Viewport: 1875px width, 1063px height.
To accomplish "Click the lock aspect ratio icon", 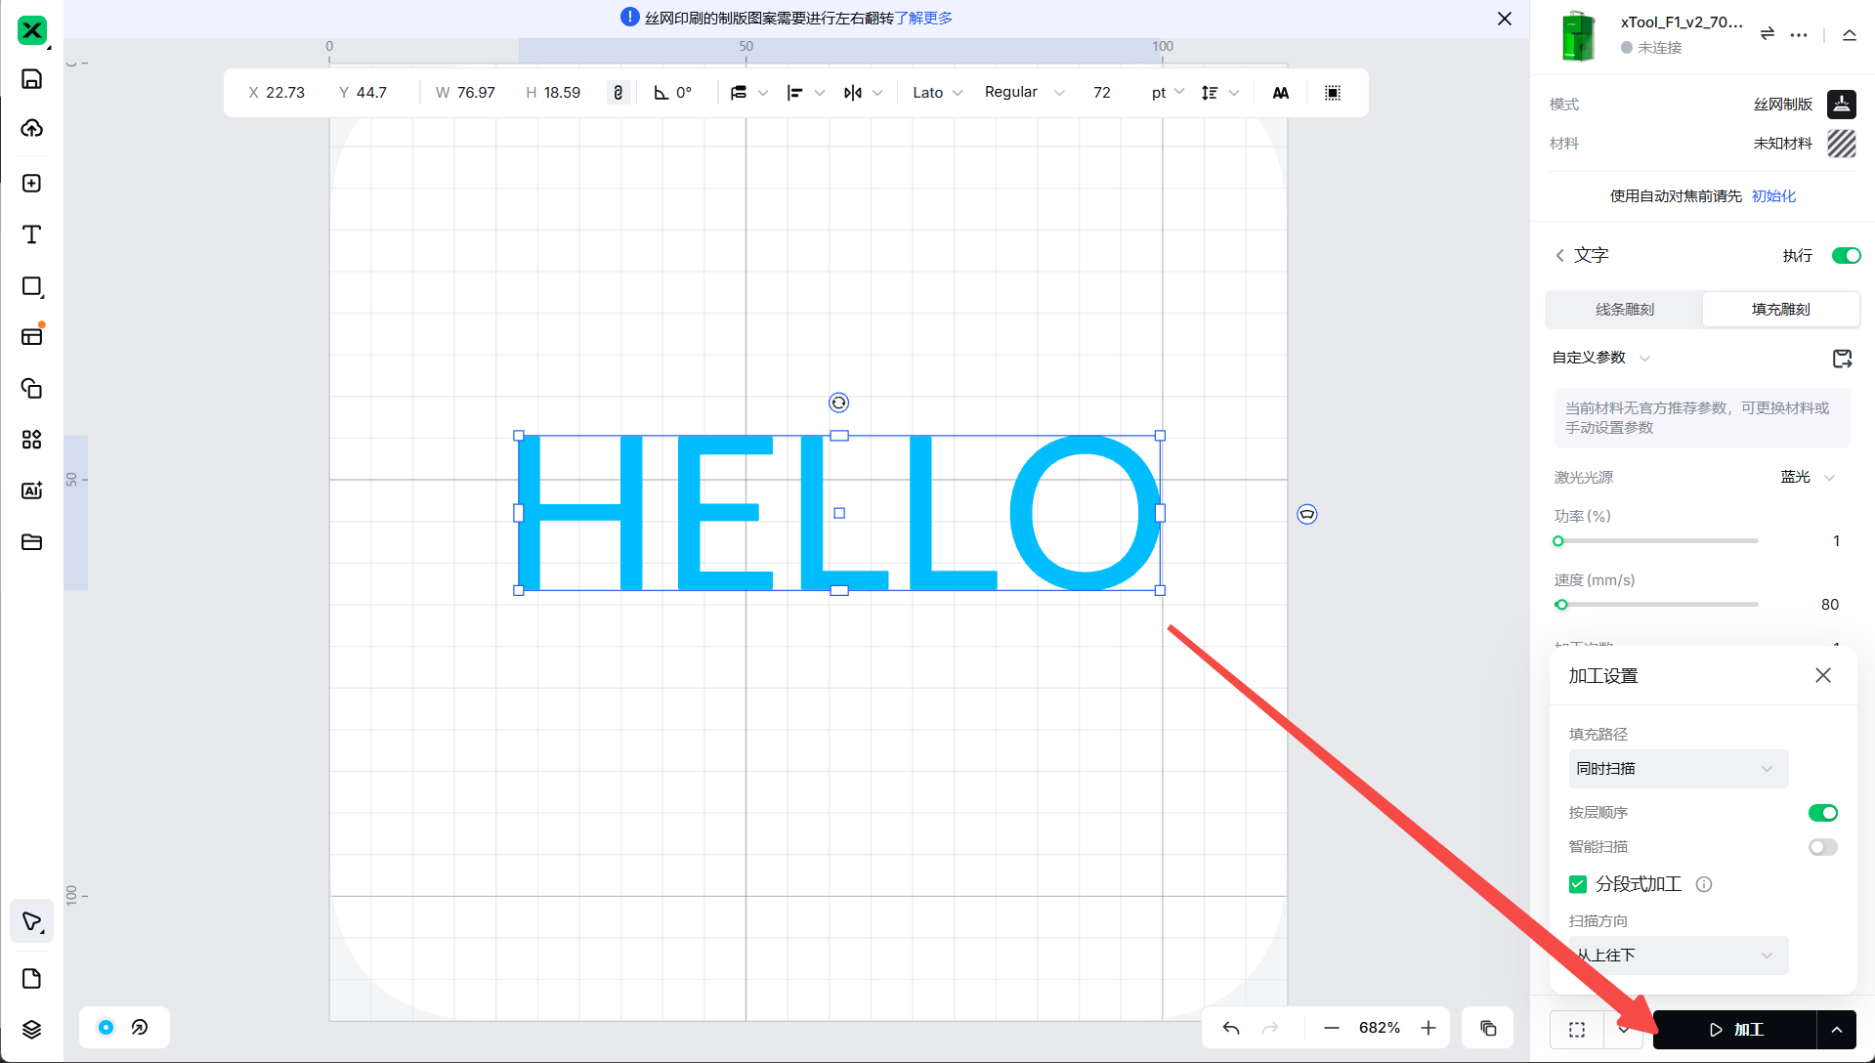I will 618,93.
